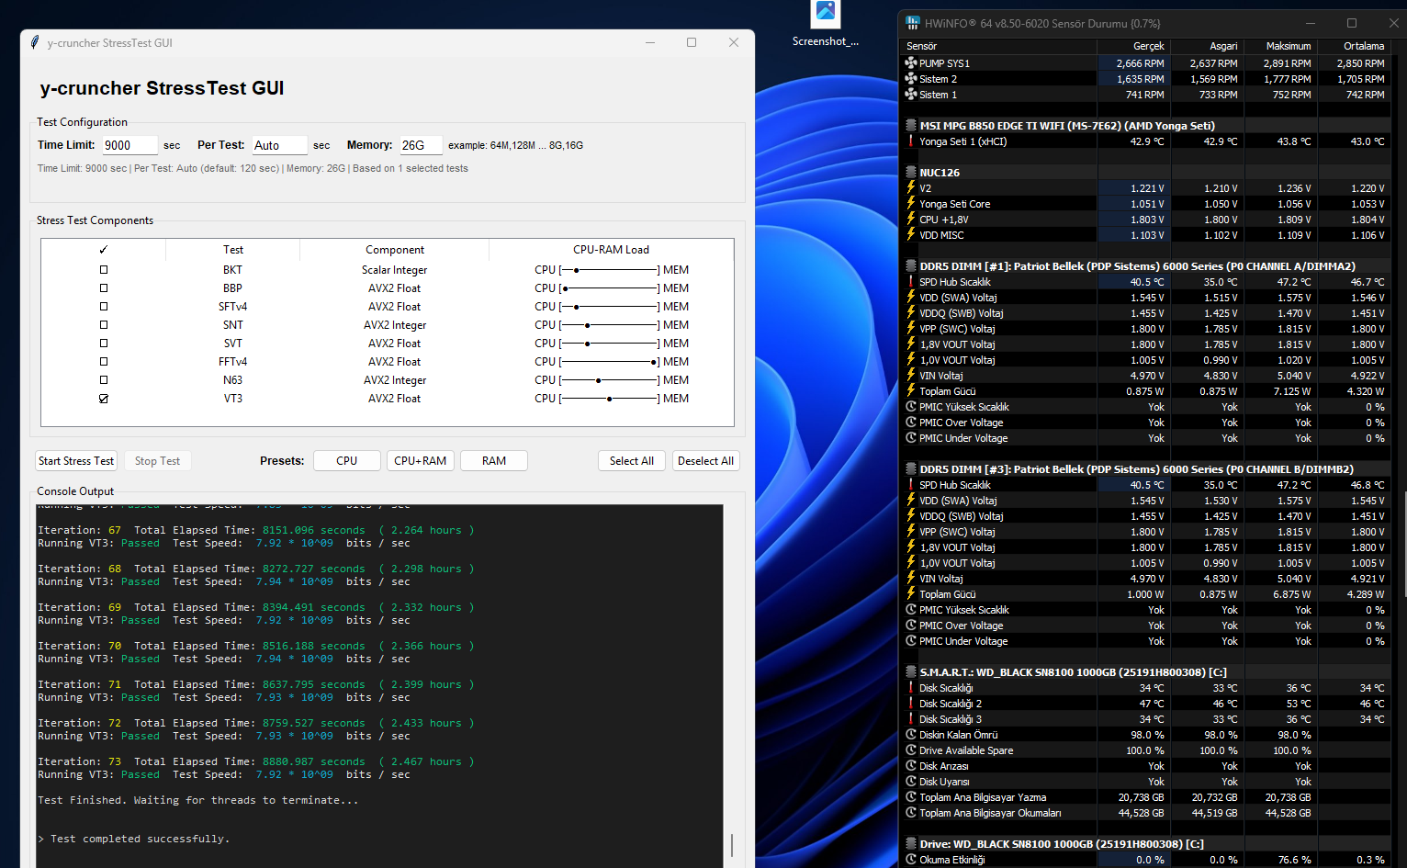The height and width of the screenshot is (868, 1407).
Task: Uncheck the VT3 test checkbox
Action: pos(104,399)
